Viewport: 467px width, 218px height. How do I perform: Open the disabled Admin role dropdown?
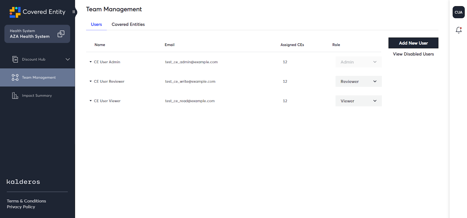tap(358, 62)
